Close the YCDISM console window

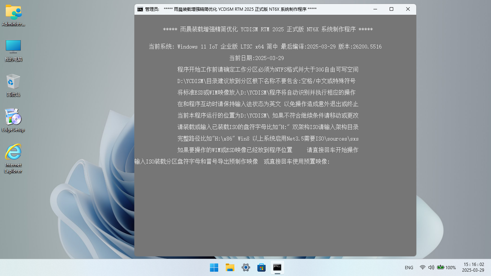[x=408, y=9]
